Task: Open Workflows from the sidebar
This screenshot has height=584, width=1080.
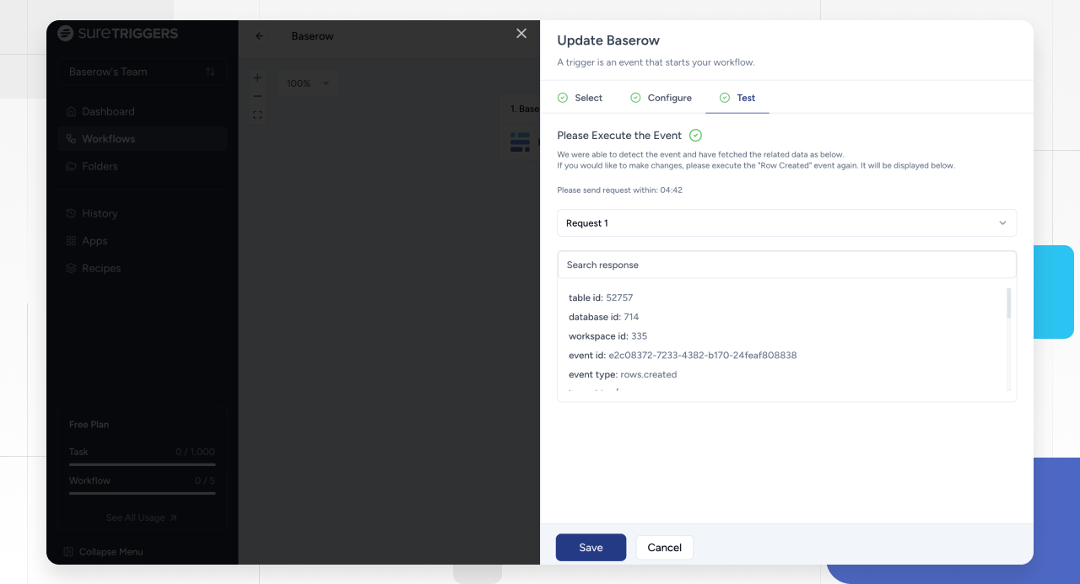Action: (x=143, y=139)
